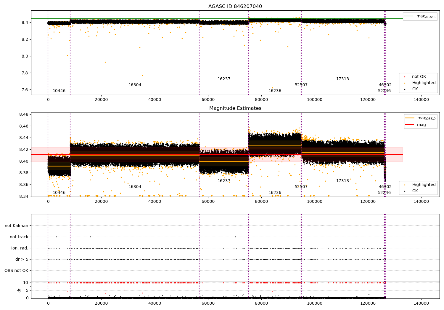444x310 pixels.
Task: Click the 5 tick on the dr axis
Action: coord(27,290)
